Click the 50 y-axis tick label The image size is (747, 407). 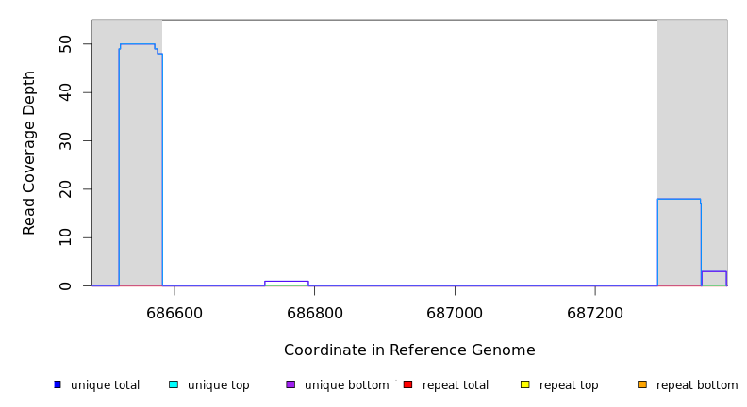pyautogui.click(x=64, y=44)
